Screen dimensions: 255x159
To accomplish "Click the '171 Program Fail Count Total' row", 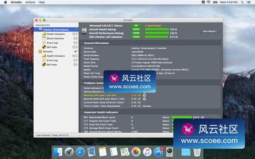I will coord(108,121).
